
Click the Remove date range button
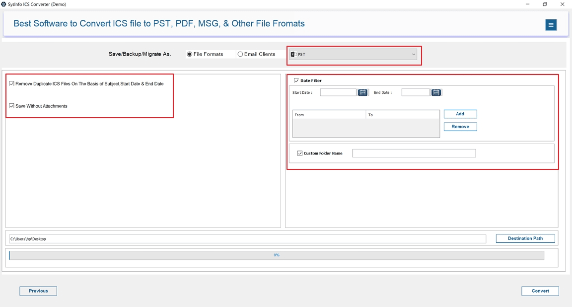click(x=460, y=127)
